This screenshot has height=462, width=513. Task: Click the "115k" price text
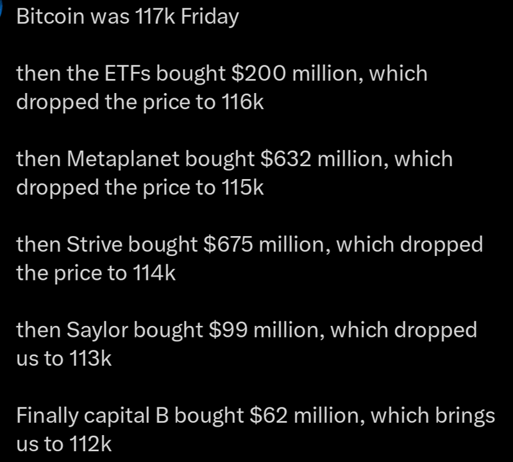(242, 187)
